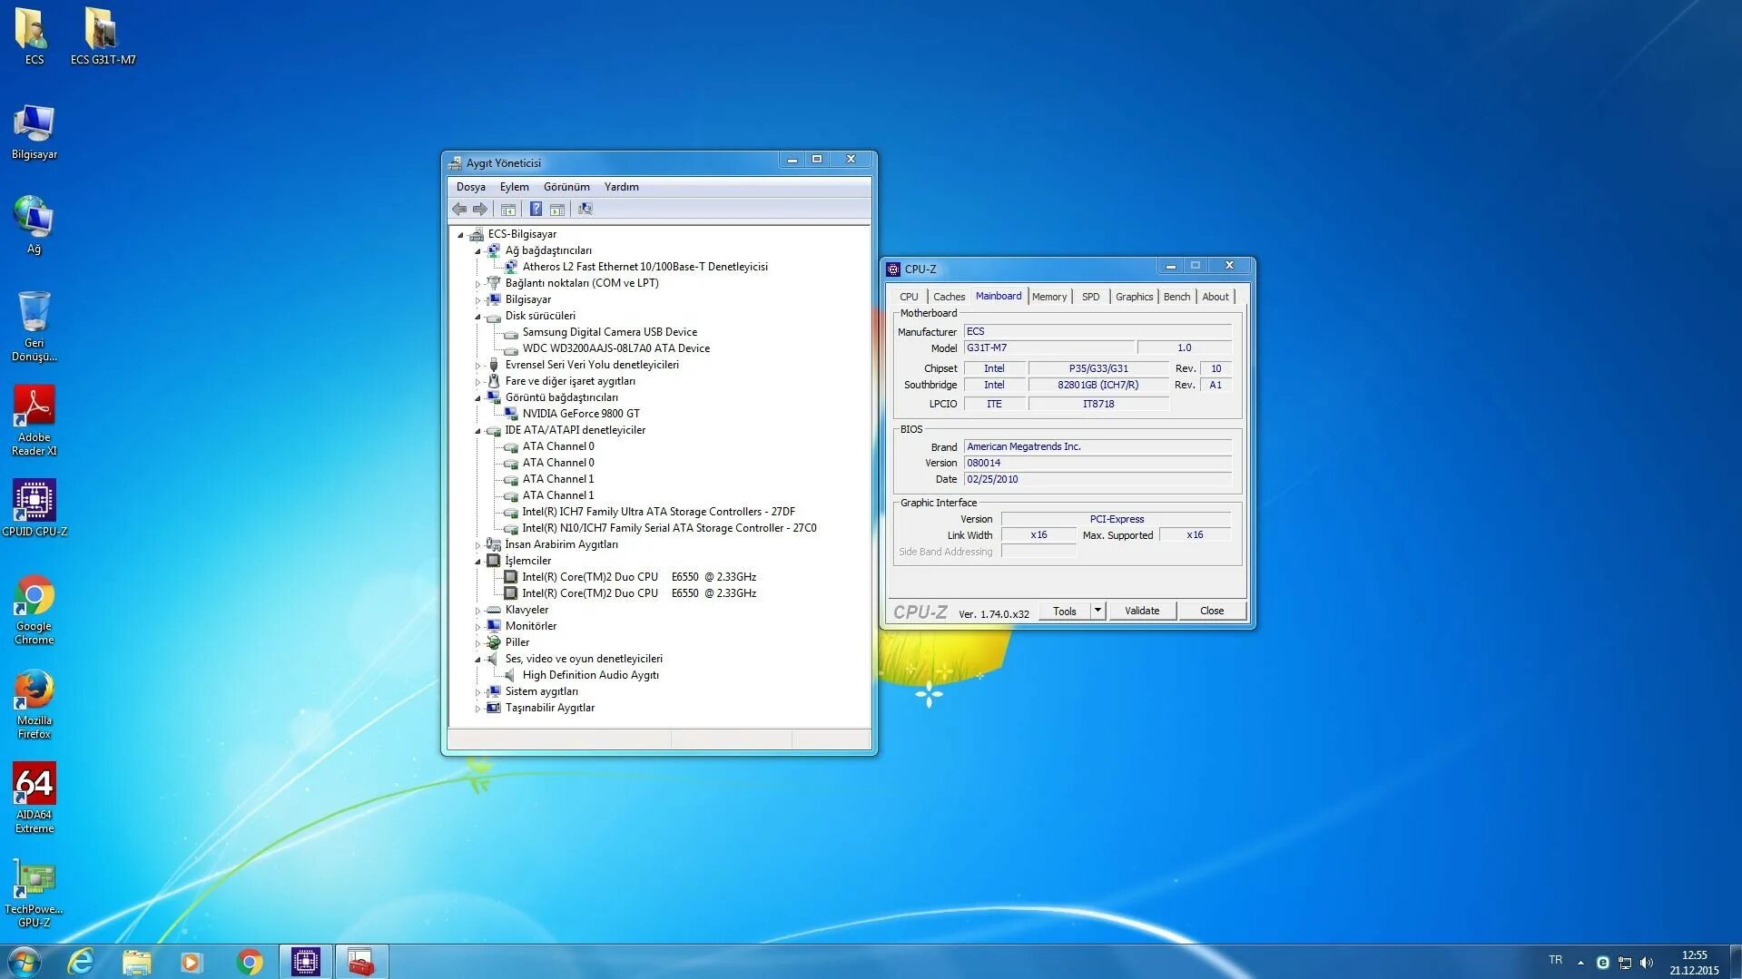This screenshot has width=1742, height=979.
Task: Collapse IDE ATA/ATAPI denetleyiciler node
Action: point(477,431)
